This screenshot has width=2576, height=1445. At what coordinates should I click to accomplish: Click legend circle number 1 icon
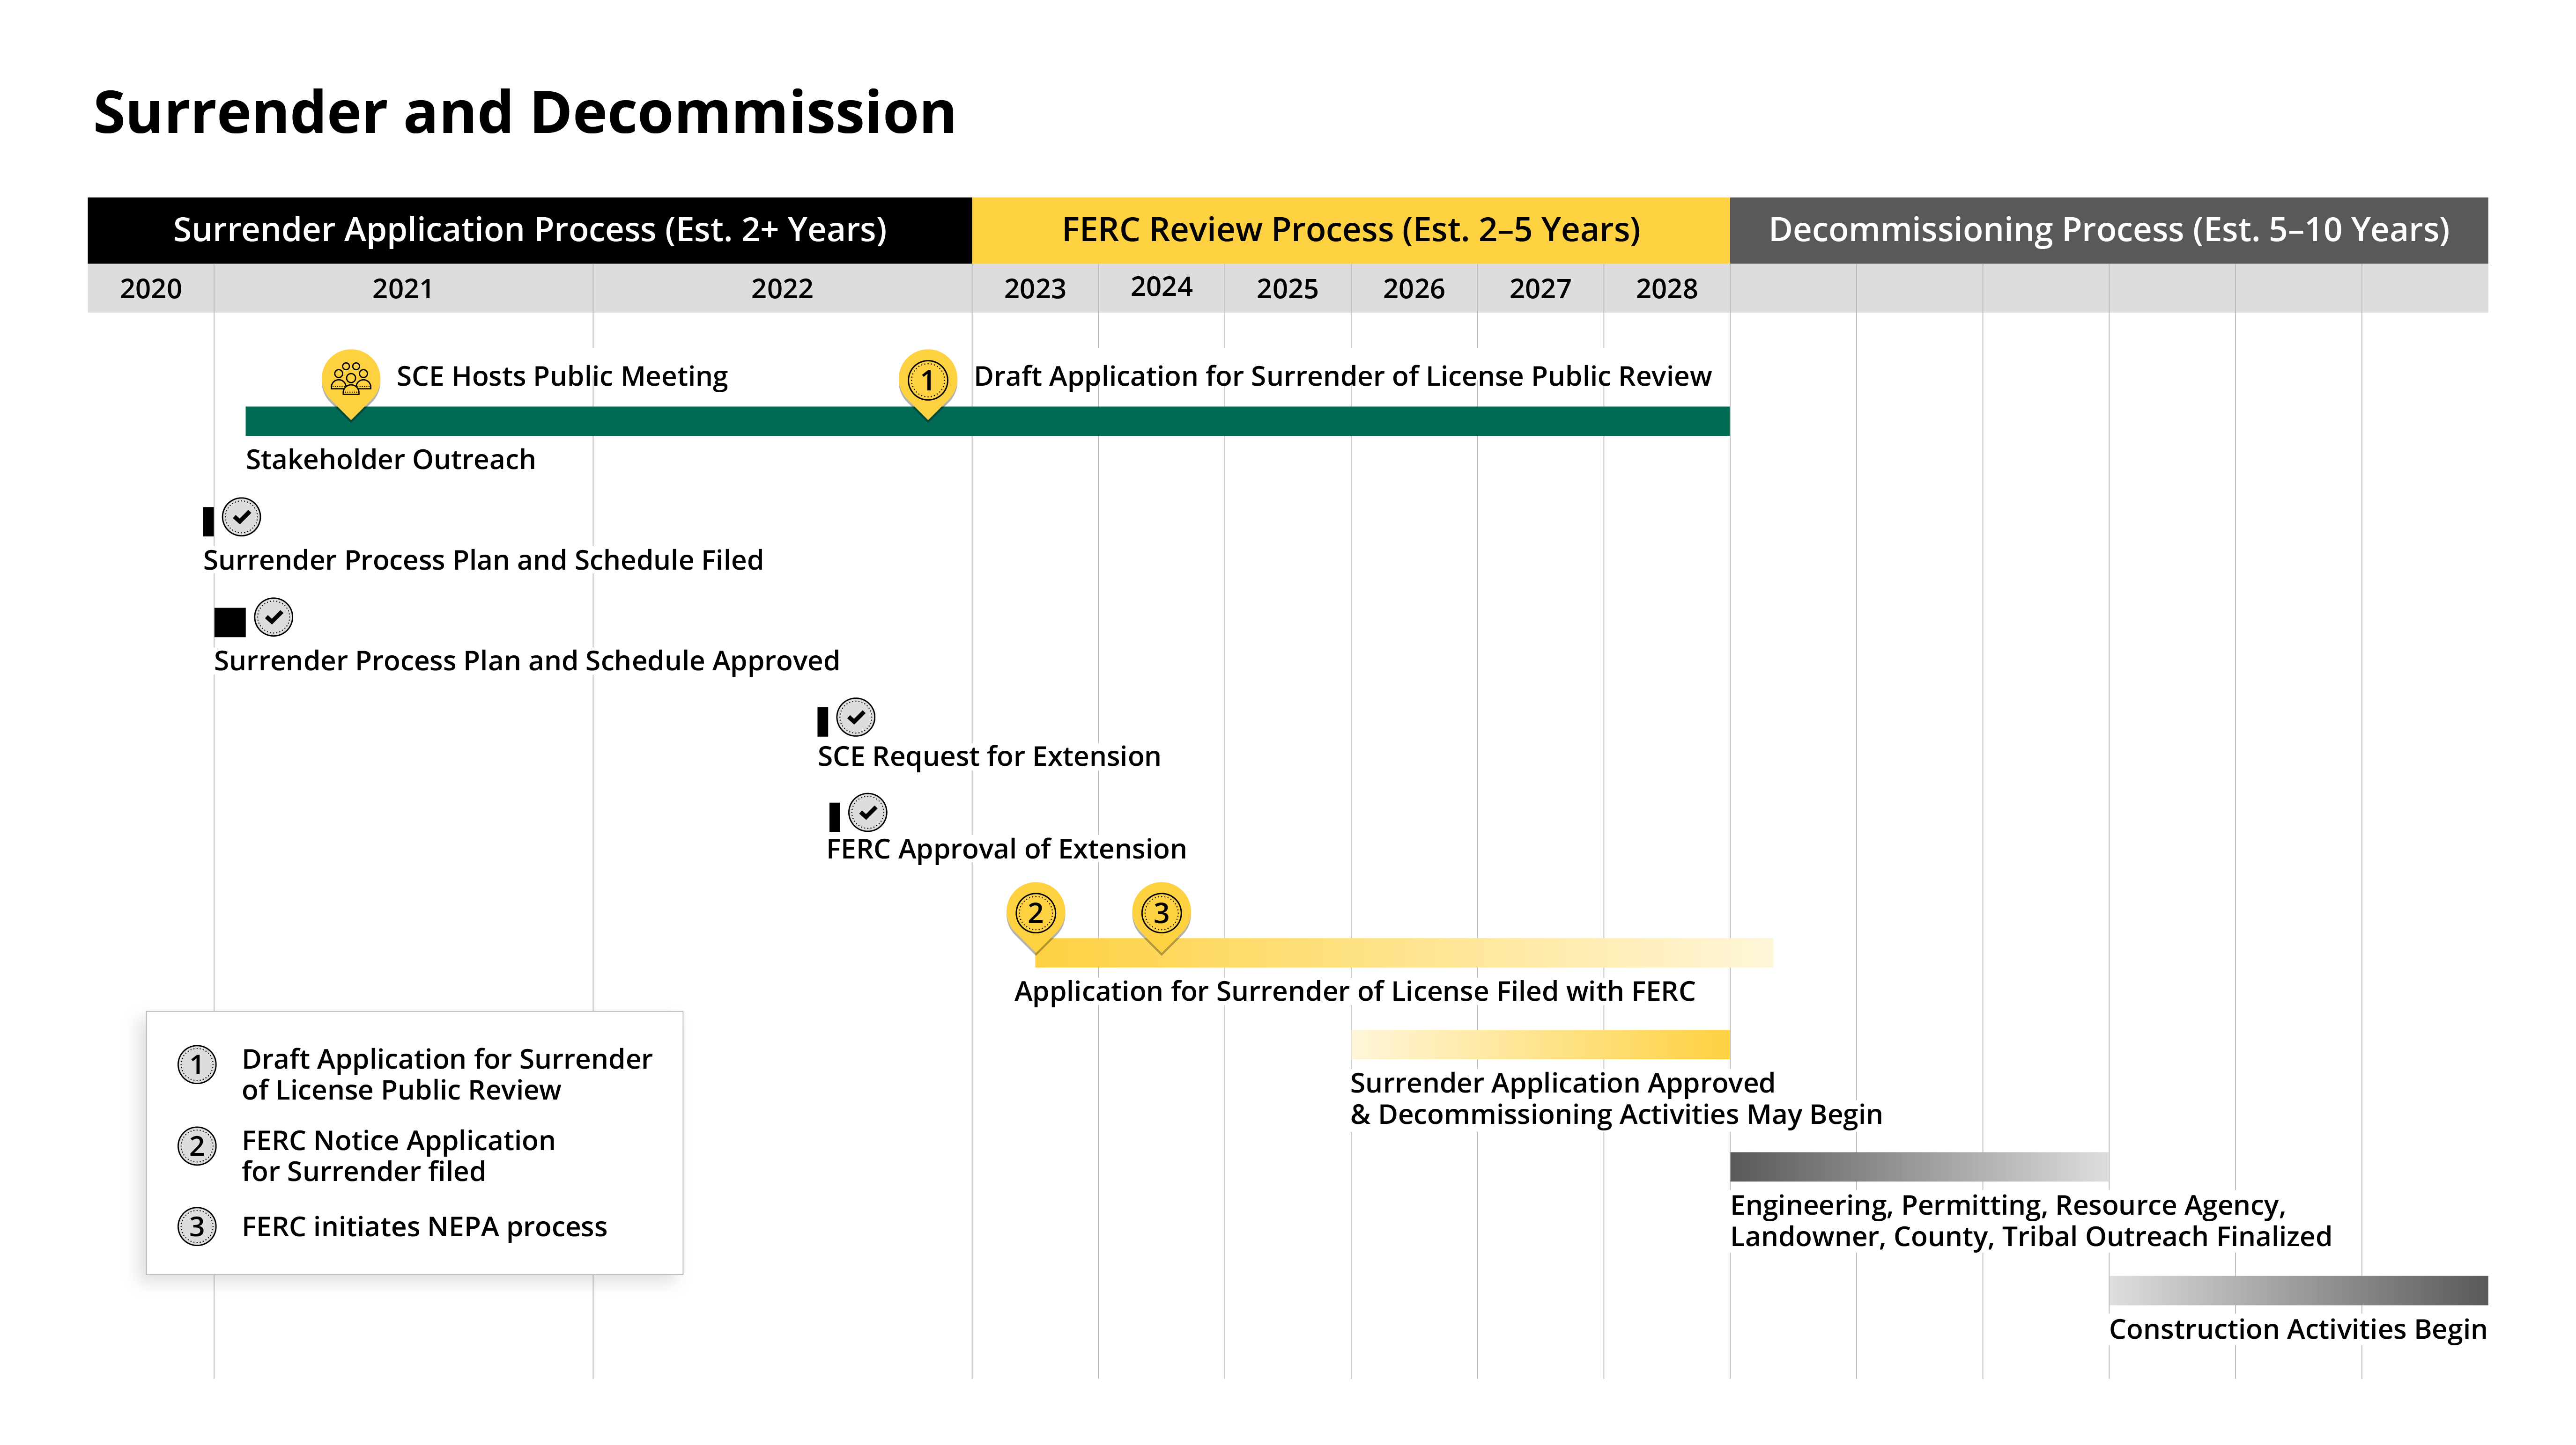197,1064
